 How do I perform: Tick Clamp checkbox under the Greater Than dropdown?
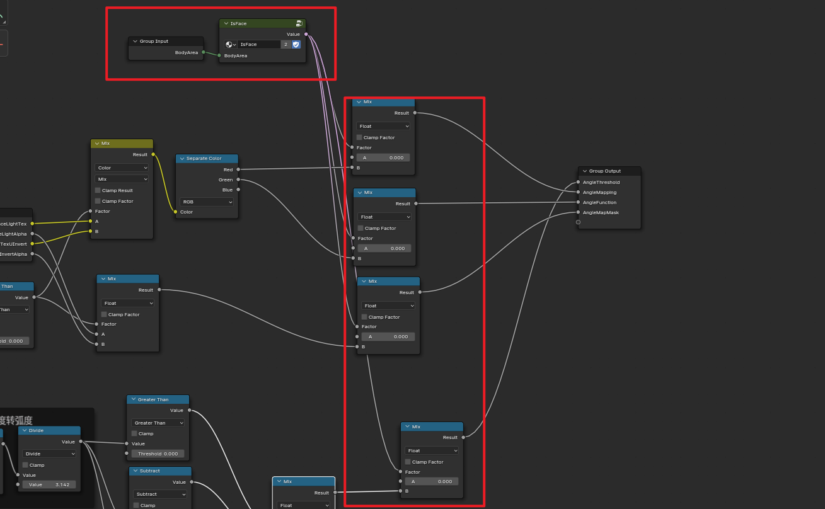[135, 433]
